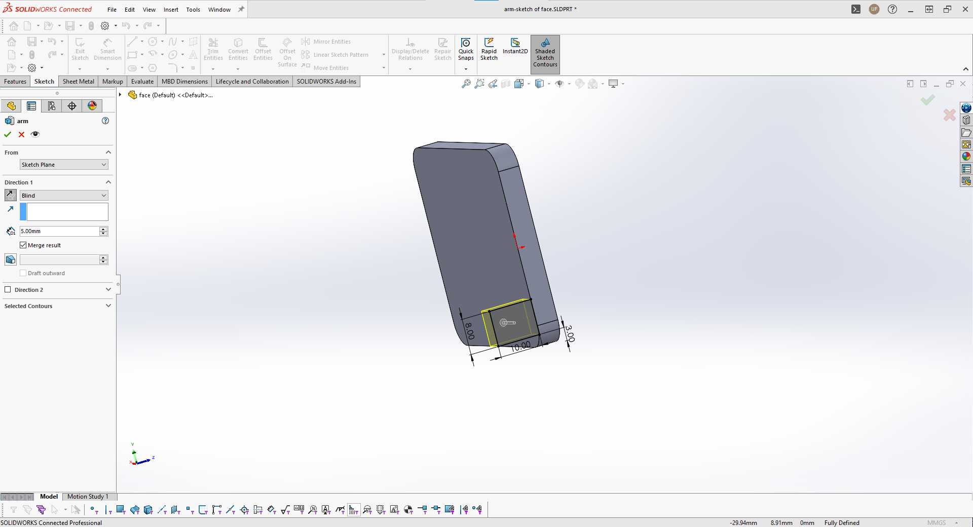Open Lifecycle and Collaboration tab
The width and height of the screenshot is (973, 527).
pyautogui.click(x=252, y=82)
